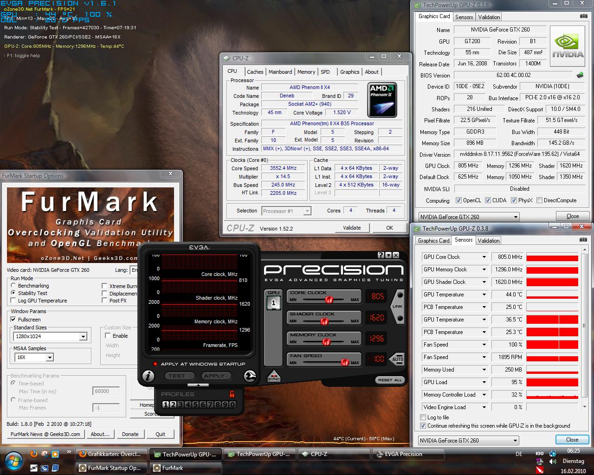Toggle Continue refreshing in background checkbox

pos(423,425)
